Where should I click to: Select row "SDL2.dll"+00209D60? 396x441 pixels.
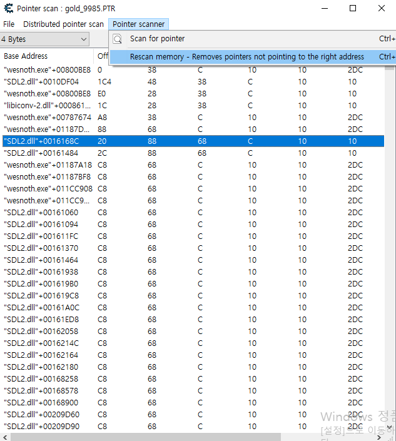[193, 415]
